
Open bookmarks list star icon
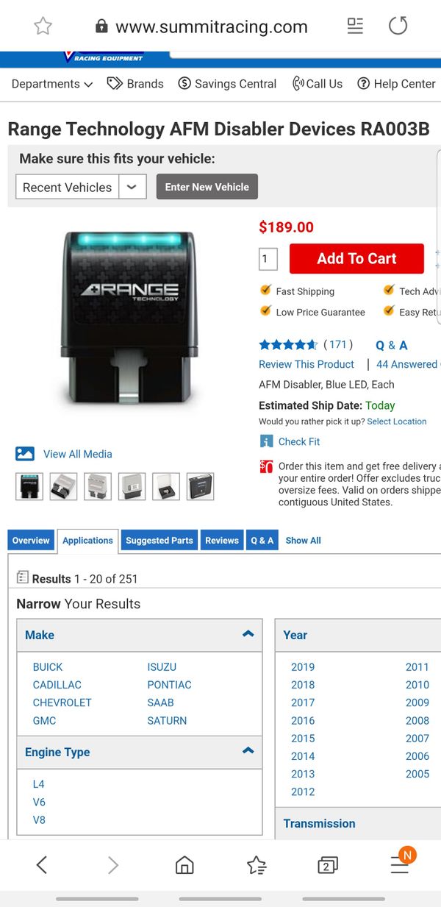click(x=257, y=865)
